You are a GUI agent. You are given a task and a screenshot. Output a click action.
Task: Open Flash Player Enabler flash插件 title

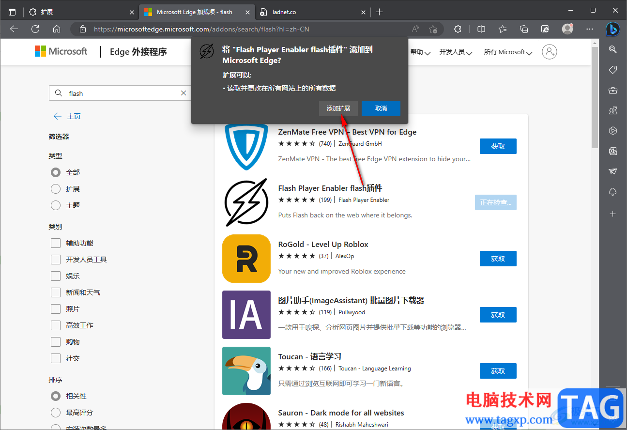pos(330,188)
